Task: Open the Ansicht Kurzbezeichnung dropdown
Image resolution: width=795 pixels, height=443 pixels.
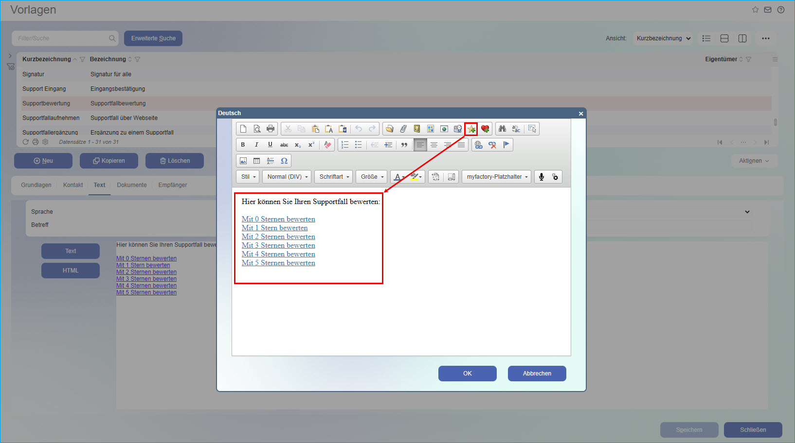Action: 664,38
